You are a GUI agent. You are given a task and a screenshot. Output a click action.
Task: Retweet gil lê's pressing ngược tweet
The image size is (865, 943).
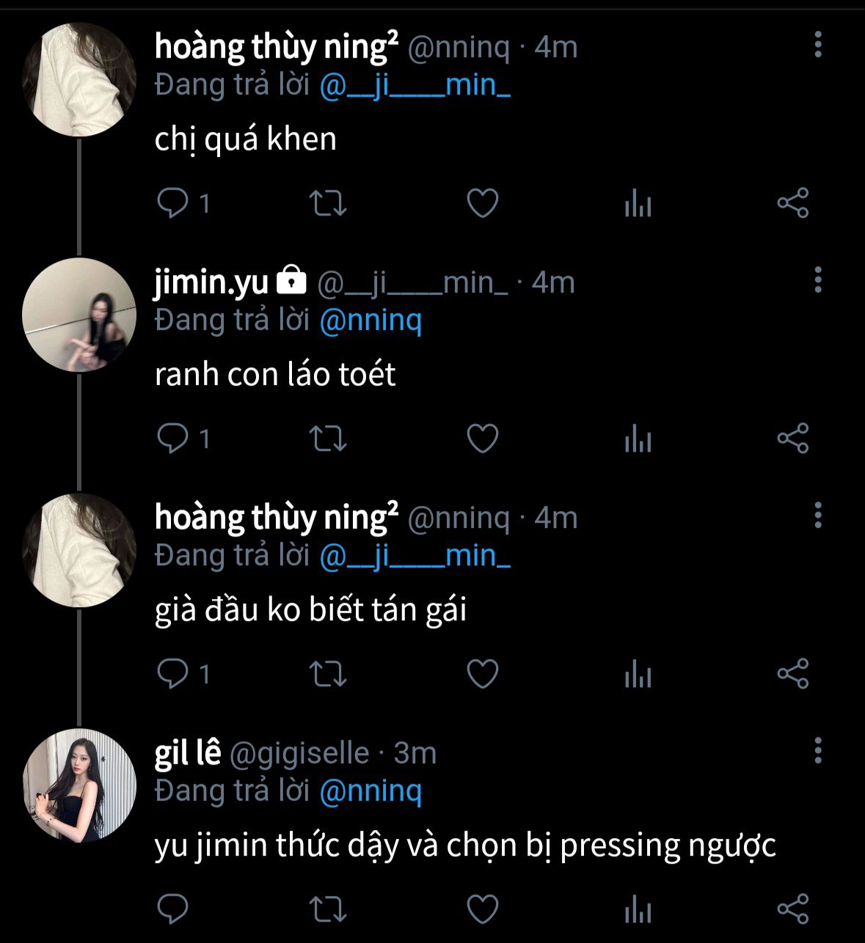coord(327,909)
